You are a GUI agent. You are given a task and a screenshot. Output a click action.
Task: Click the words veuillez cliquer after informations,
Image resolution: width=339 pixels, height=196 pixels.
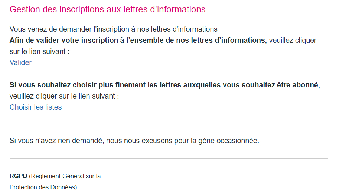tap(293, 40)
